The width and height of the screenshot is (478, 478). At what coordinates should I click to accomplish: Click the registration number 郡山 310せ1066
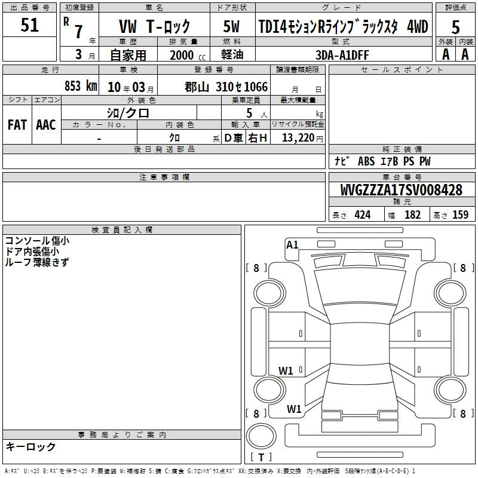pyautogui.click(x=226, y=87)
